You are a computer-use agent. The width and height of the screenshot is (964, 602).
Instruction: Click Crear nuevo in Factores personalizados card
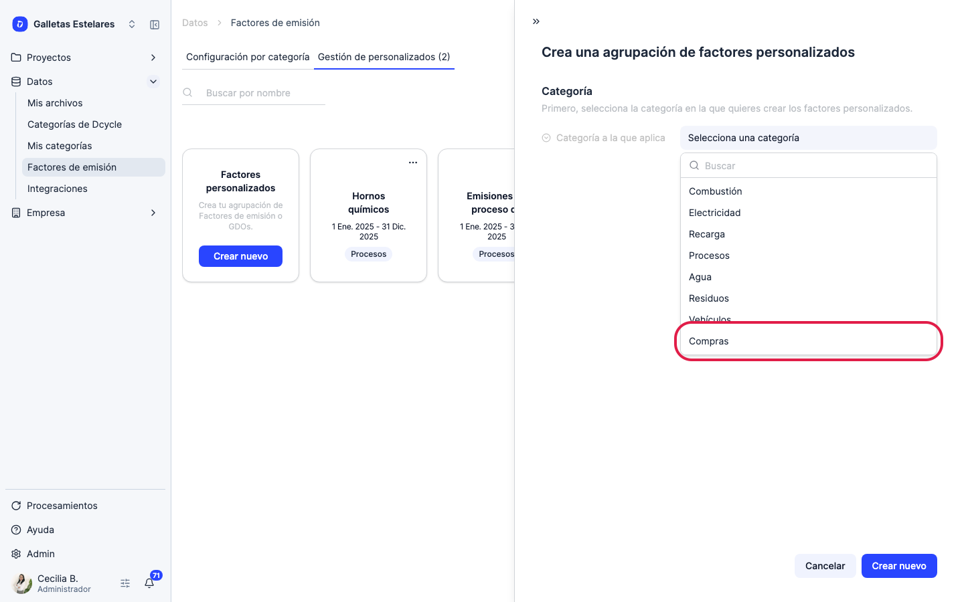point(240,256)
